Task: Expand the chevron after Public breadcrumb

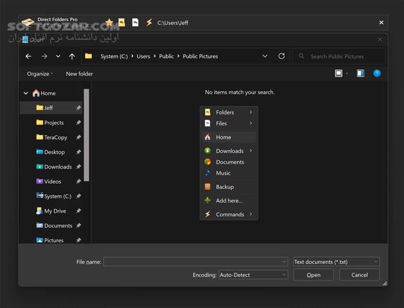Action: (178, 56)
